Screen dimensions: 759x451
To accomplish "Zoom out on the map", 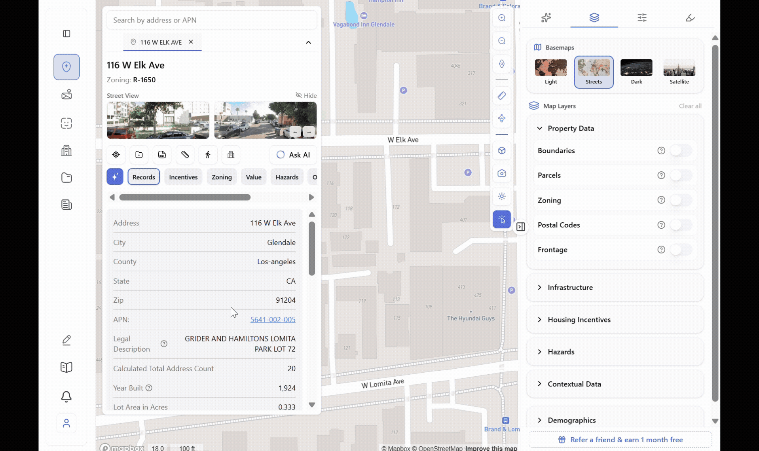I will [x=502, y=41].
